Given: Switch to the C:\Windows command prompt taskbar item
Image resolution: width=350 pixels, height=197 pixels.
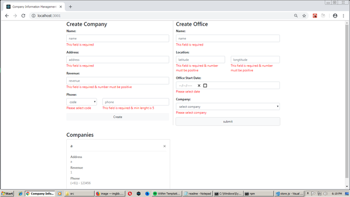Looking at the screenshot, I should tap(228, 194).
